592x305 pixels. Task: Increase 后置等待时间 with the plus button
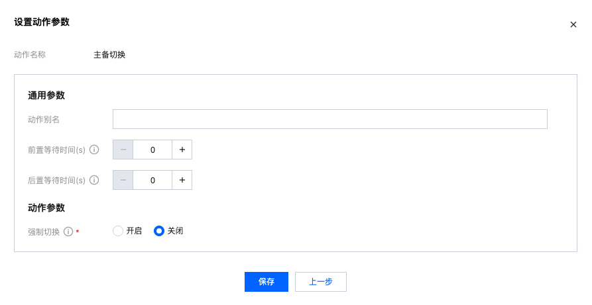[x=182, y=180]
